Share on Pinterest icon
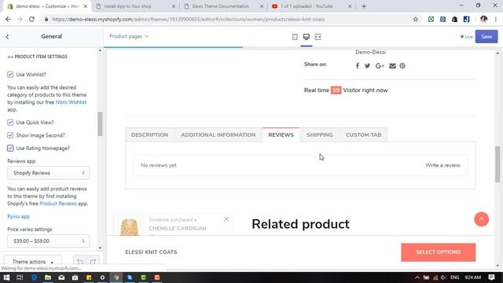This screenshot has height=283, width=503. [402, 66]
